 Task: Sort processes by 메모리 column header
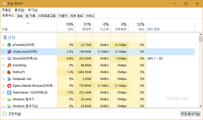click(84, 27)
